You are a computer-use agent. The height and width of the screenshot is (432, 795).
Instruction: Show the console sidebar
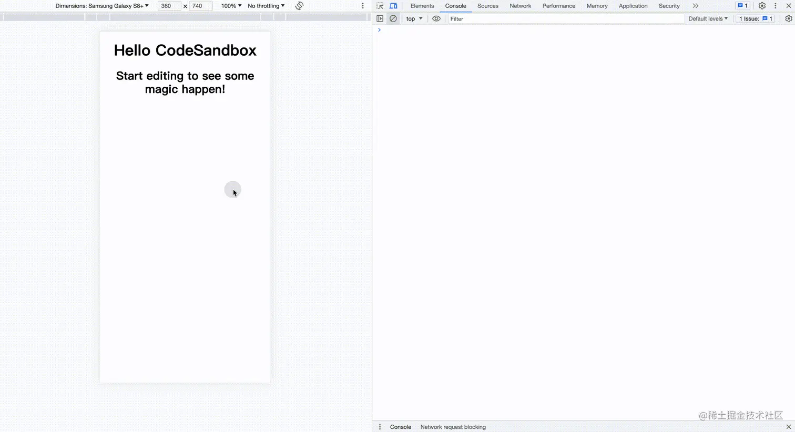tap(380, 18)
